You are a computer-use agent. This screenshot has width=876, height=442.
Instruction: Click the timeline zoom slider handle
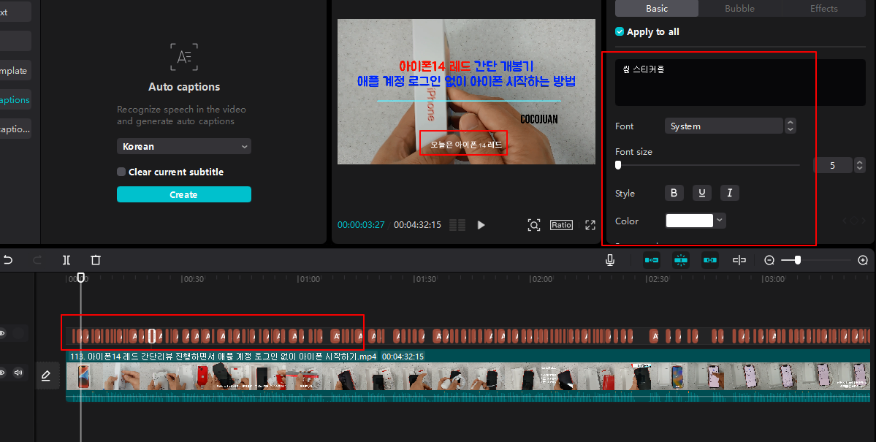point(798,260)
